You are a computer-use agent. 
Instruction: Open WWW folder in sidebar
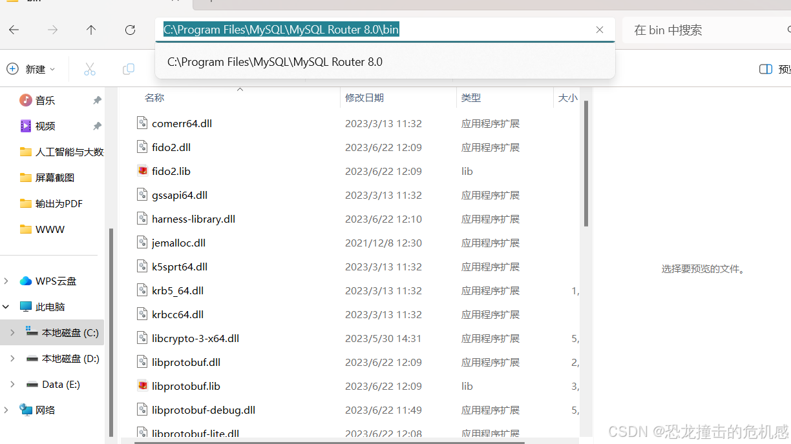click(42, 229)
